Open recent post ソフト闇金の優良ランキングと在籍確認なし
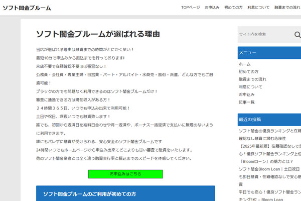 270,135
